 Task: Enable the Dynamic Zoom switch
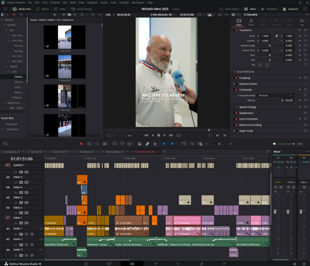(x=235, y=84)
